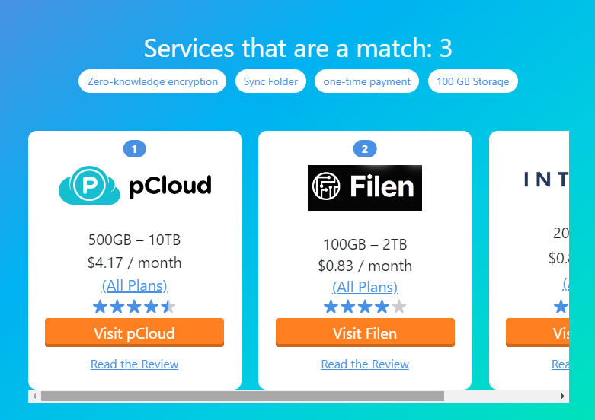Open All Plans link under pCloud
The width and height of the screenshot is (595, 420).
[134, 286]
